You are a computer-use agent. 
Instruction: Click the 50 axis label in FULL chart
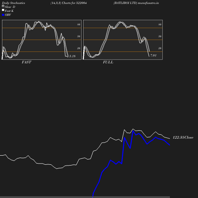[x=160, y=36]
